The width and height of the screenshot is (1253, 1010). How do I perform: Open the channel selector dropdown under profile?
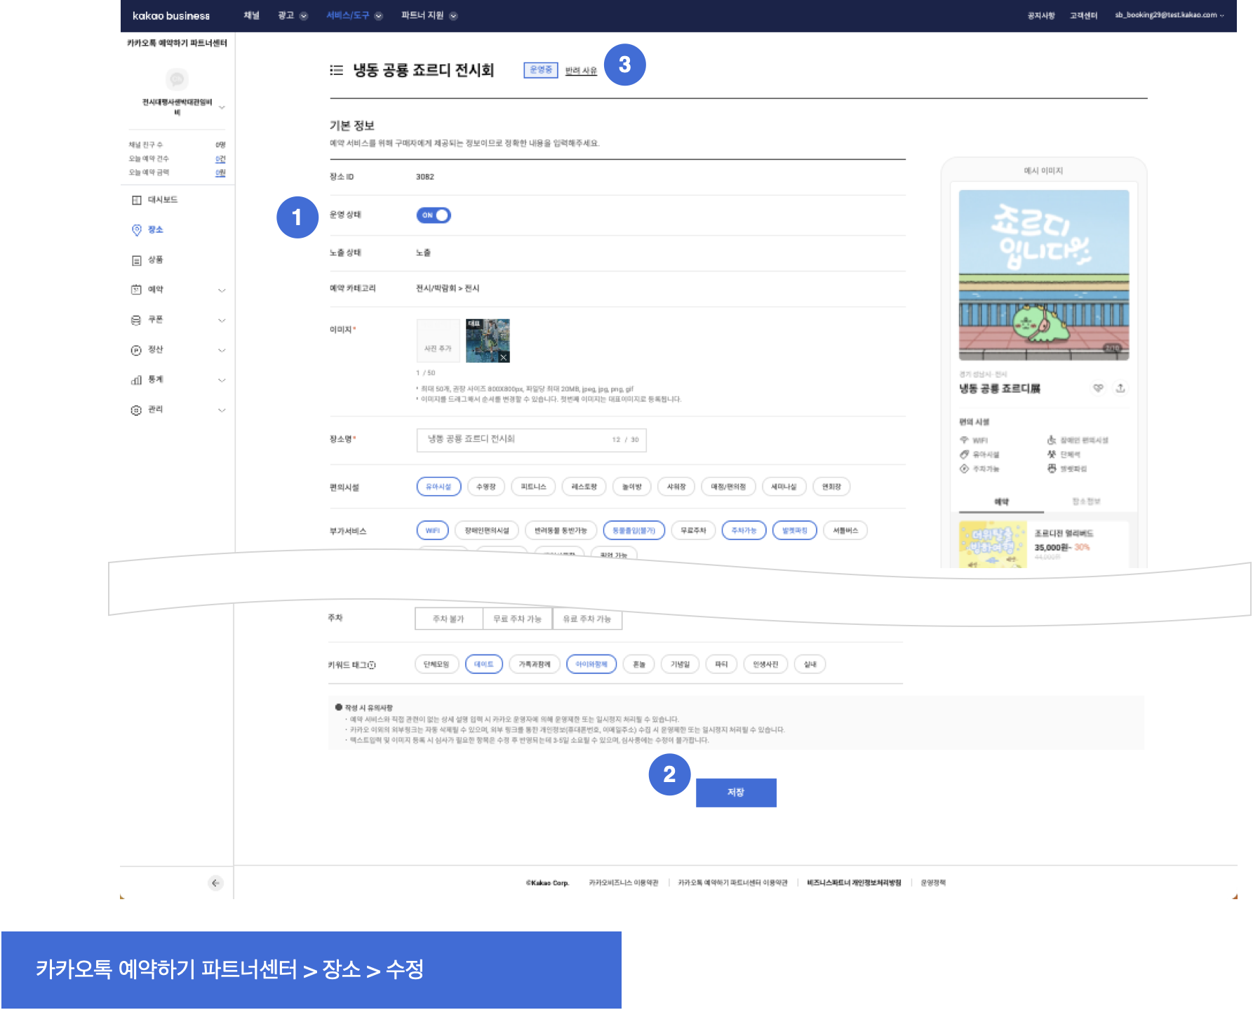(222, 107)
